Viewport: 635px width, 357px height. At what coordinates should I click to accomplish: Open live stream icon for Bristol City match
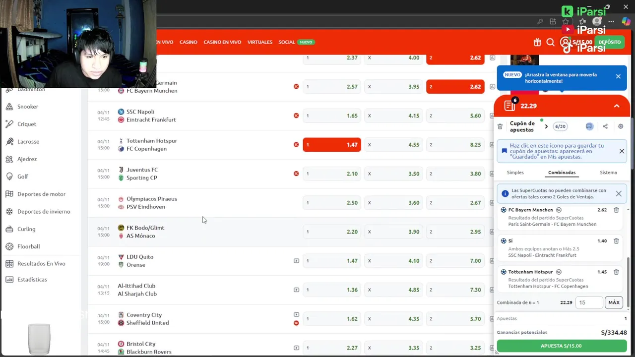pyautogui.click(x=296, y=348)
